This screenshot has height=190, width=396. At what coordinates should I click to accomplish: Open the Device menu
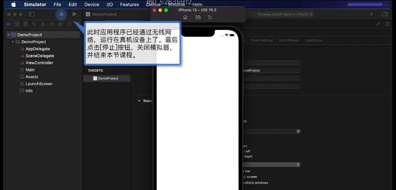click(92, 5)
